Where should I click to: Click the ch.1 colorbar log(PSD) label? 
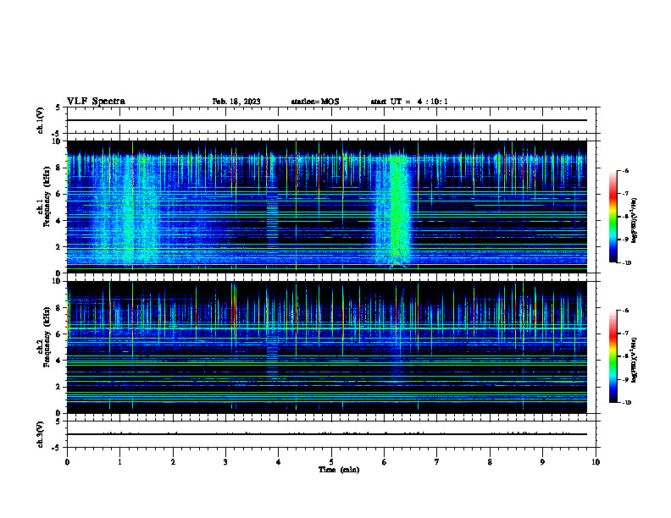pos(635,220)
